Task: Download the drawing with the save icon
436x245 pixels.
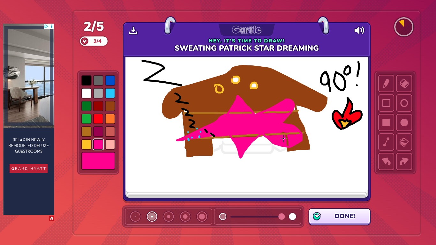Action: 133,30
